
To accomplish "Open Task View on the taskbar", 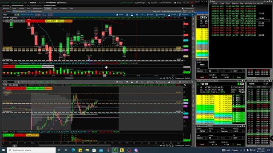I will (66, 150).
